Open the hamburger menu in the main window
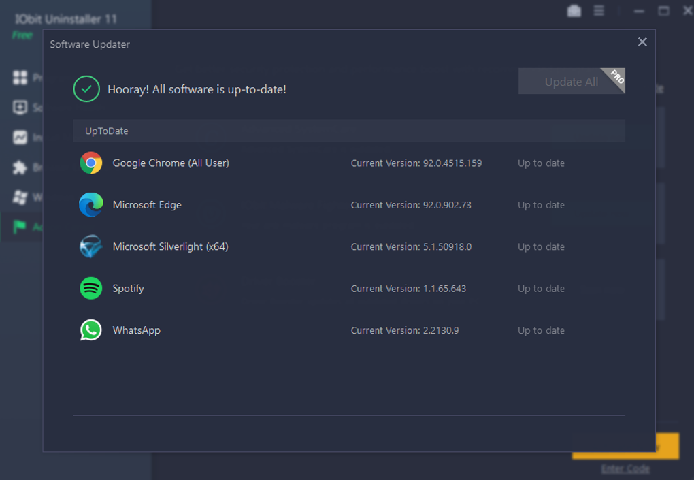This screenshot has height=480, width=694. (x=598, y=11)
